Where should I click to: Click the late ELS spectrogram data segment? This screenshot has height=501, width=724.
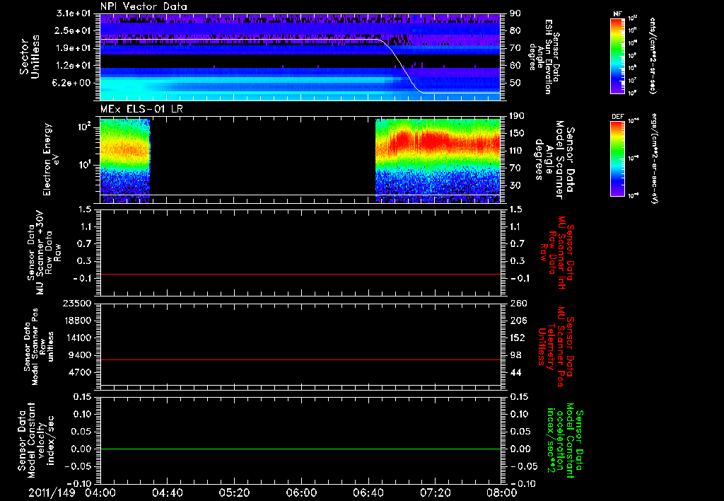click(438, 161)
